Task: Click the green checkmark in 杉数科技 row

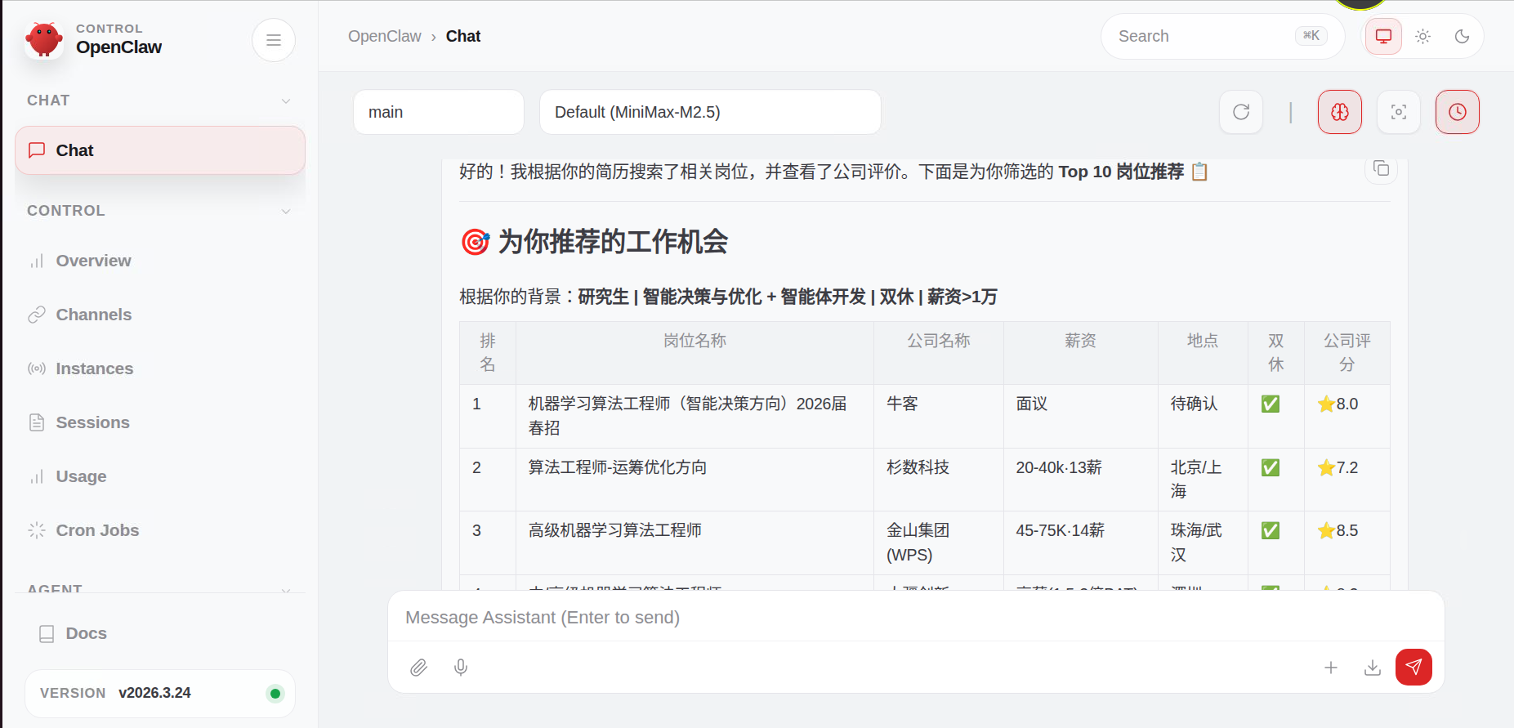Action: [1271, 467]
